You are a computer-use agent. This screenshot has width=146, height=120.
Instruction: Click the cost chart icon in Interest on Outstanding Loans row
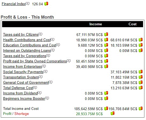[141, 50]
